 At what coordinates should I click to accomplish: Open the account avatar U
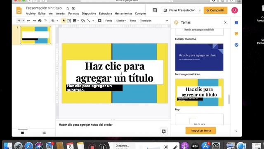[x=235, y=10]
